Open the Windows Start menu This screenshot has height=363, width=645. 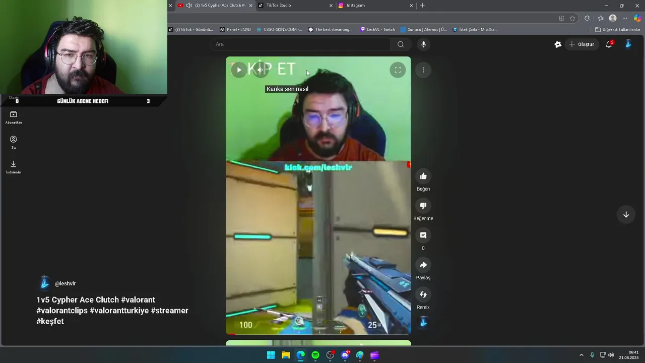[x=271, y=355]
